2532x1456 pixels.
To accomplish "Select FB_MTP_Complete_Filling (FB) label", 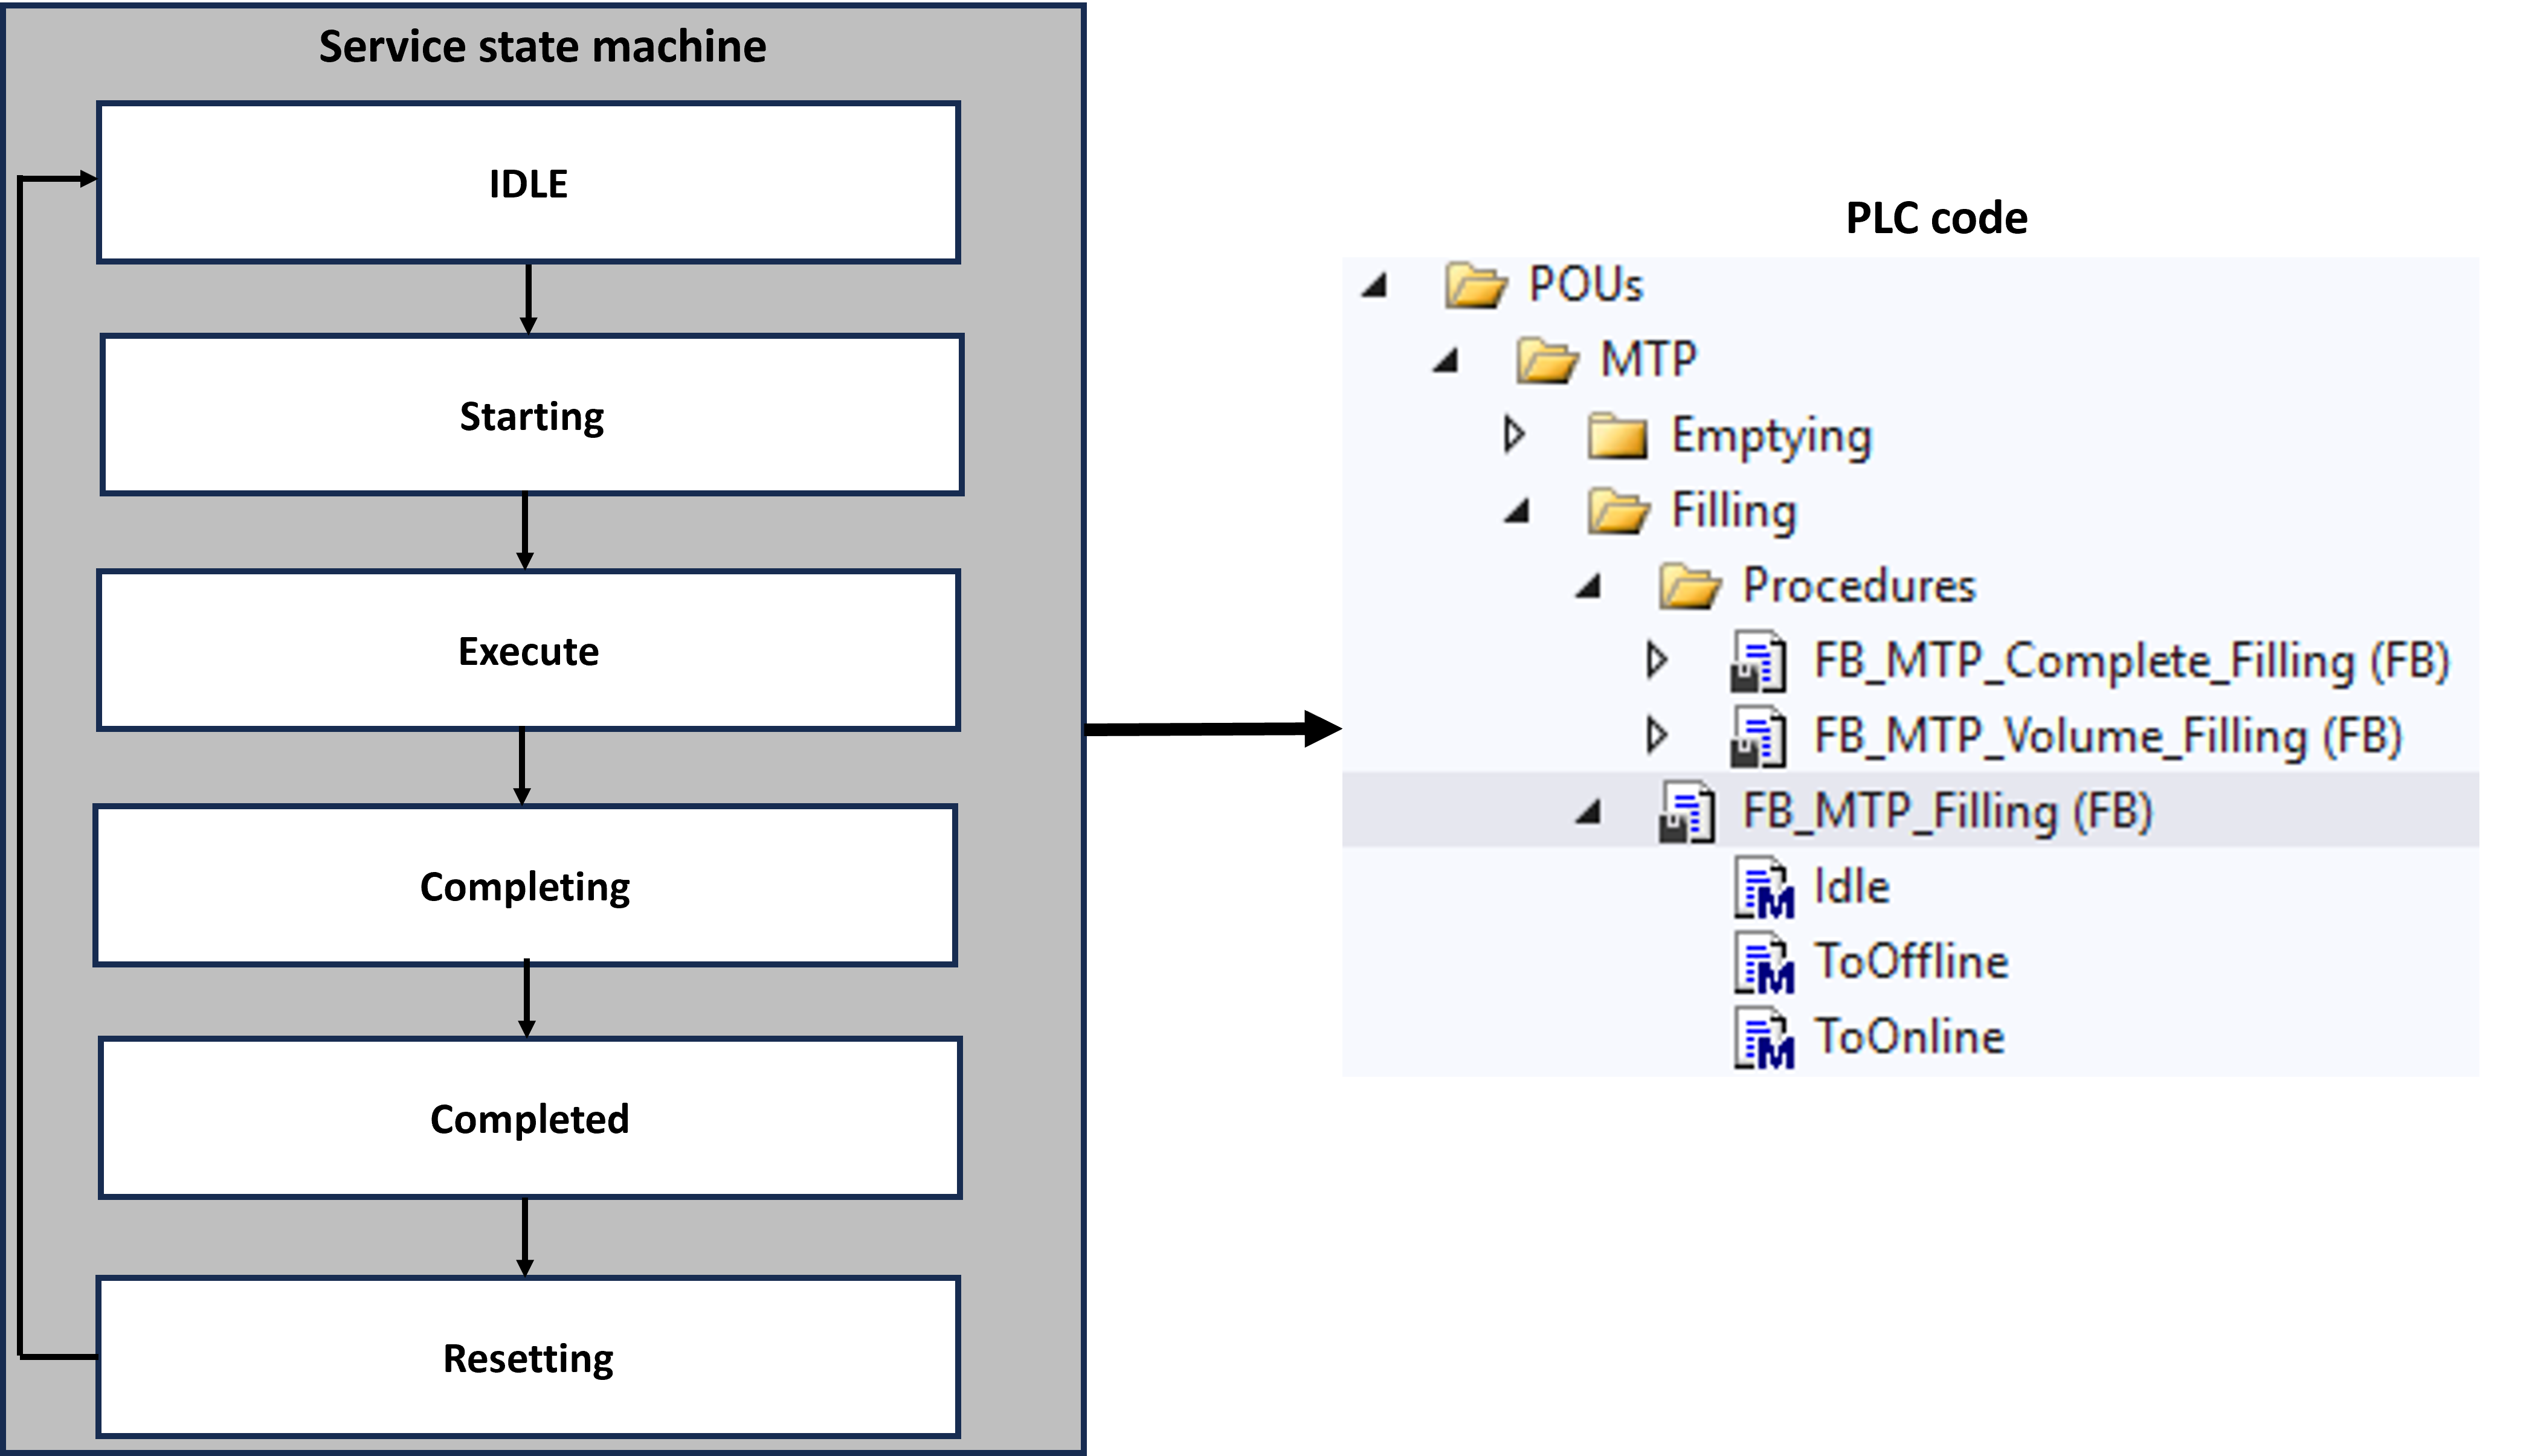I will tap(2132, 662).
